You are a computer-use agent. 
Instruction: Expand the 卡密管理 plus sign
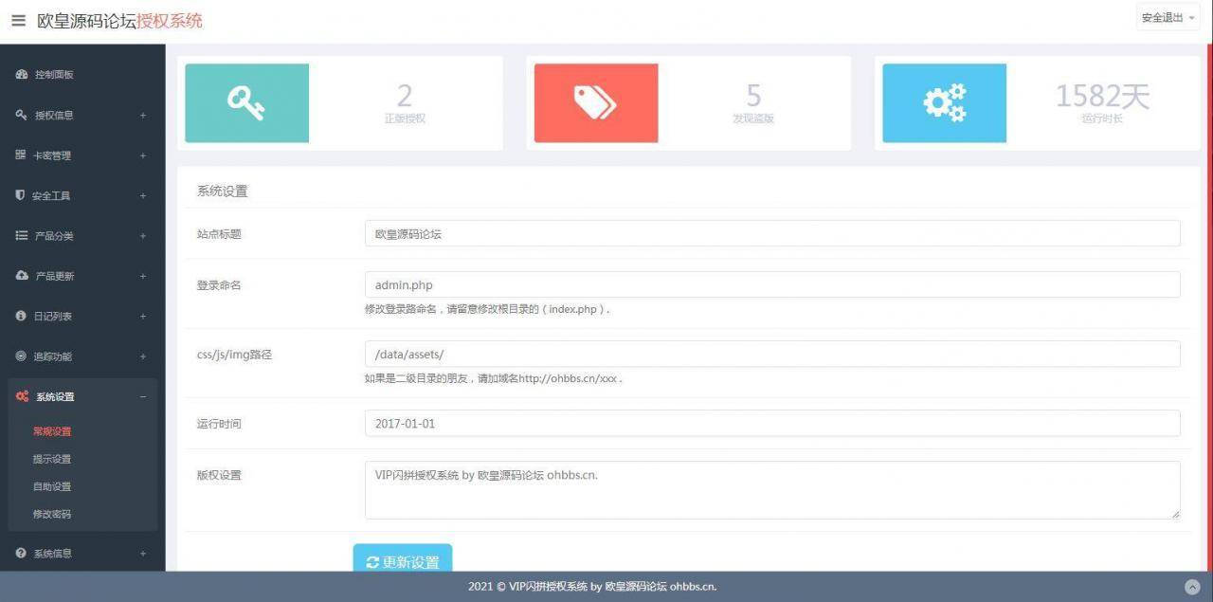(143, 155)
